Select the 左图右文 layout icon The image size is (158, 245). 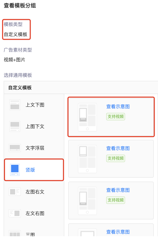[15, 191]
